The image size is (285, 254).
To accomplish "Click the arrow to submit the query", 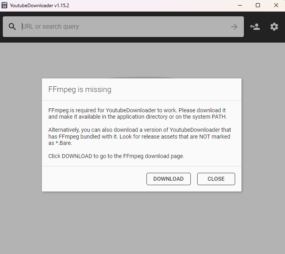I will [234, 27].
